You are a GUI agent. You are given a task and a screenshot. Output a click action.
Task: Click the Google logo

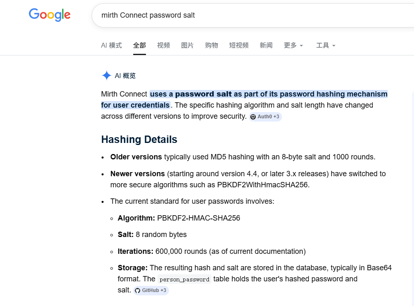pyautogui.click(x=49, y=15)
